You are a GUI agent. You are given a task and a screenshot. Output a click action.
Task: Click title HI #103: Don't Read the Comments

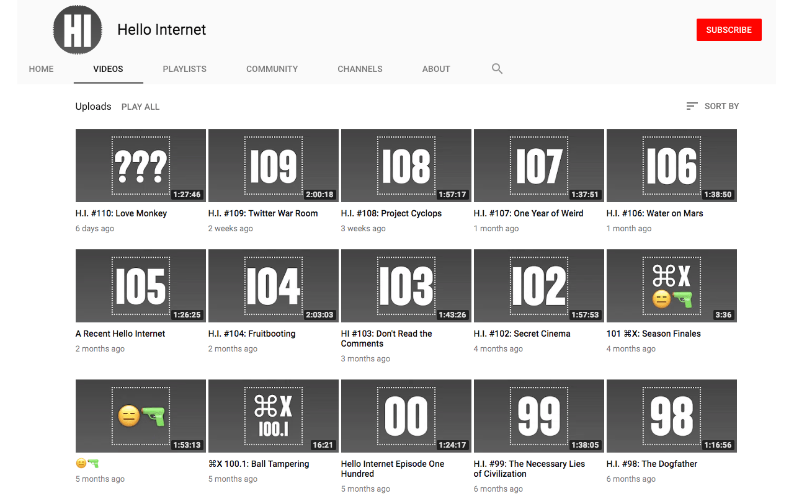(x=386, y=339)
